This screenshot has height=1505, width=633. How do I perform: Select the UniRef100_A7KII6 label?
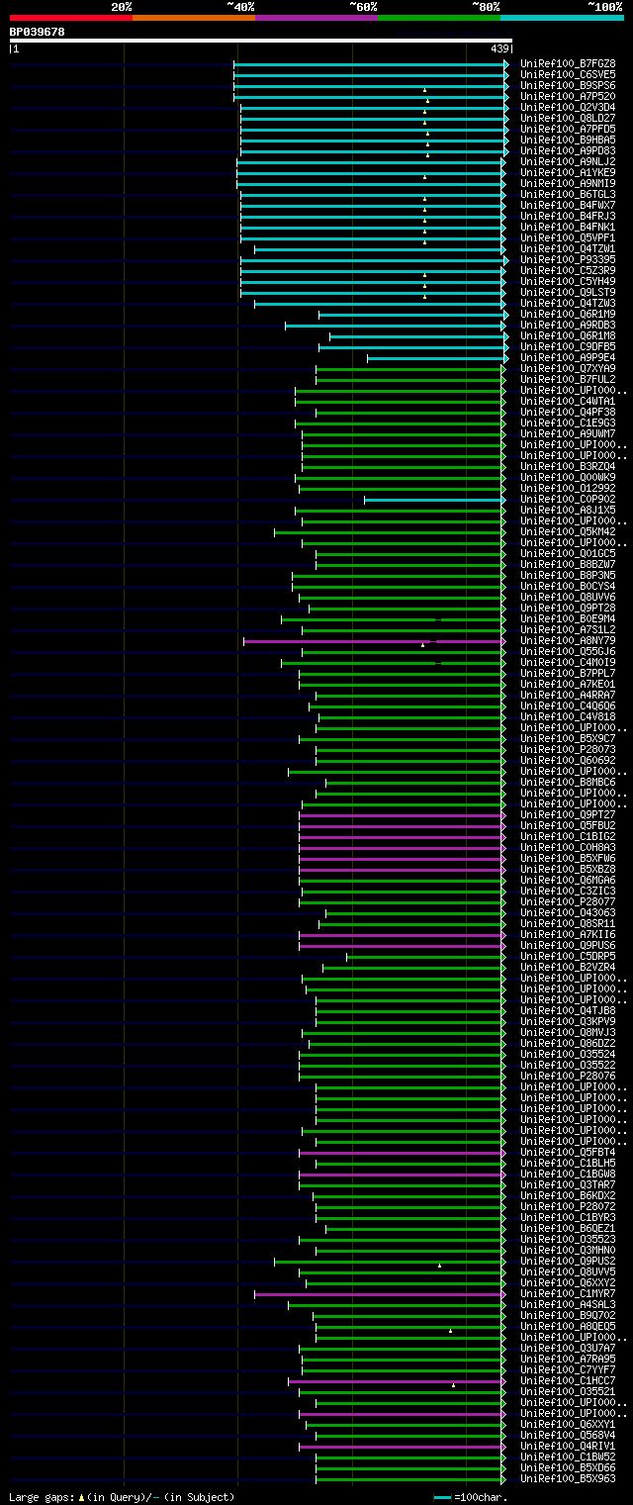click(568, 934)
